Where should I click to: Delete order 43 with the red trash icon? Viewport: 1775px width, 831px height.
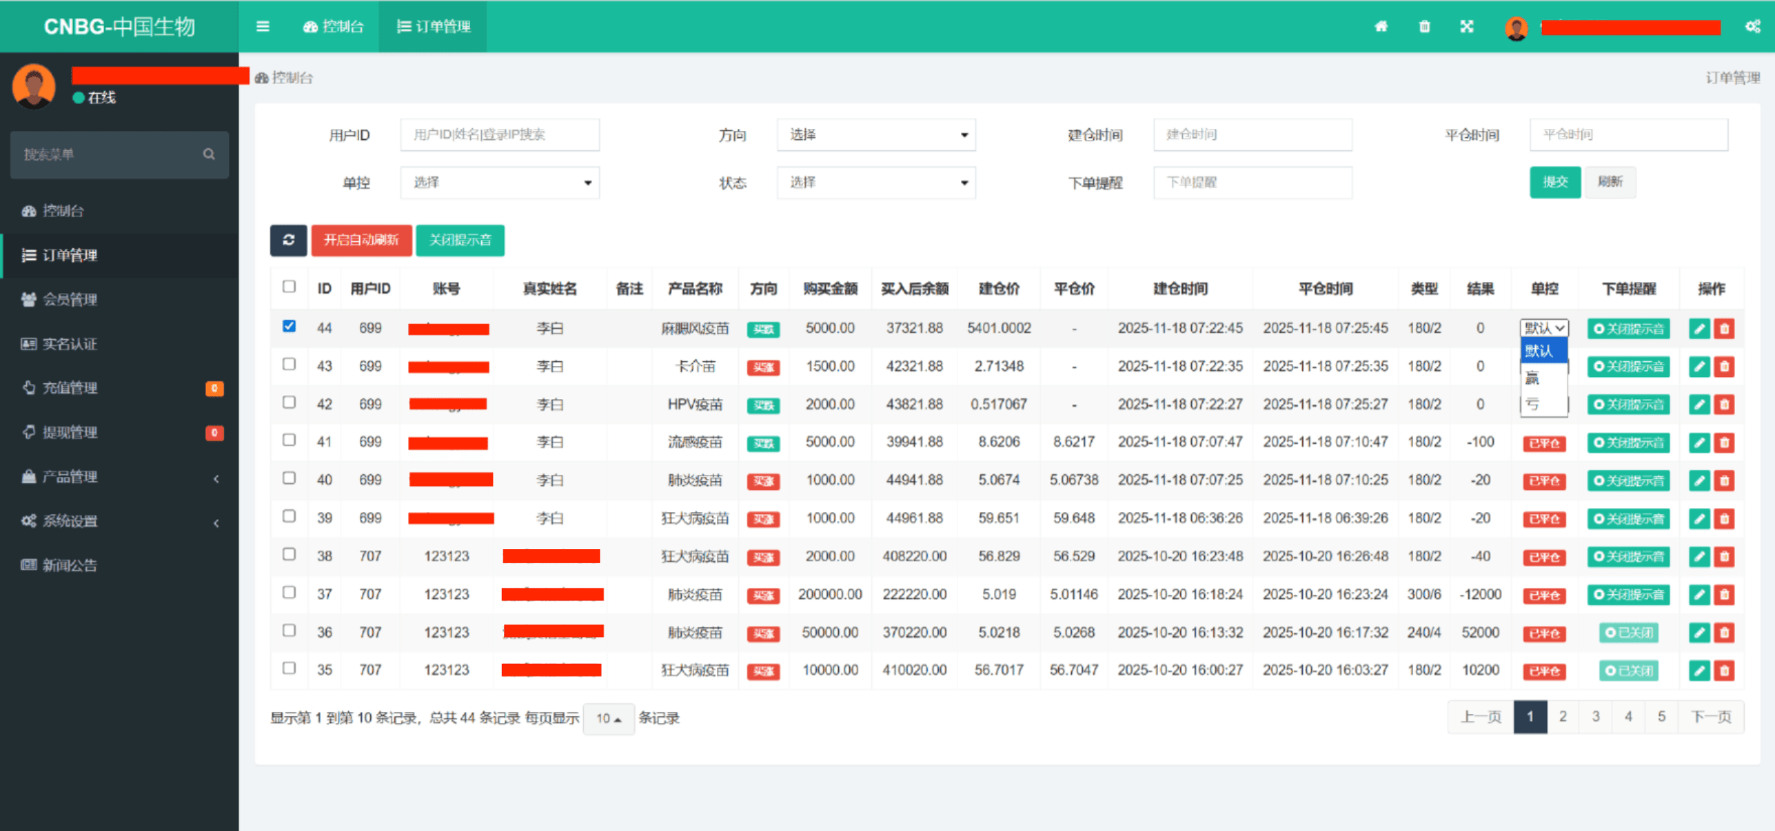point(1724,367)
